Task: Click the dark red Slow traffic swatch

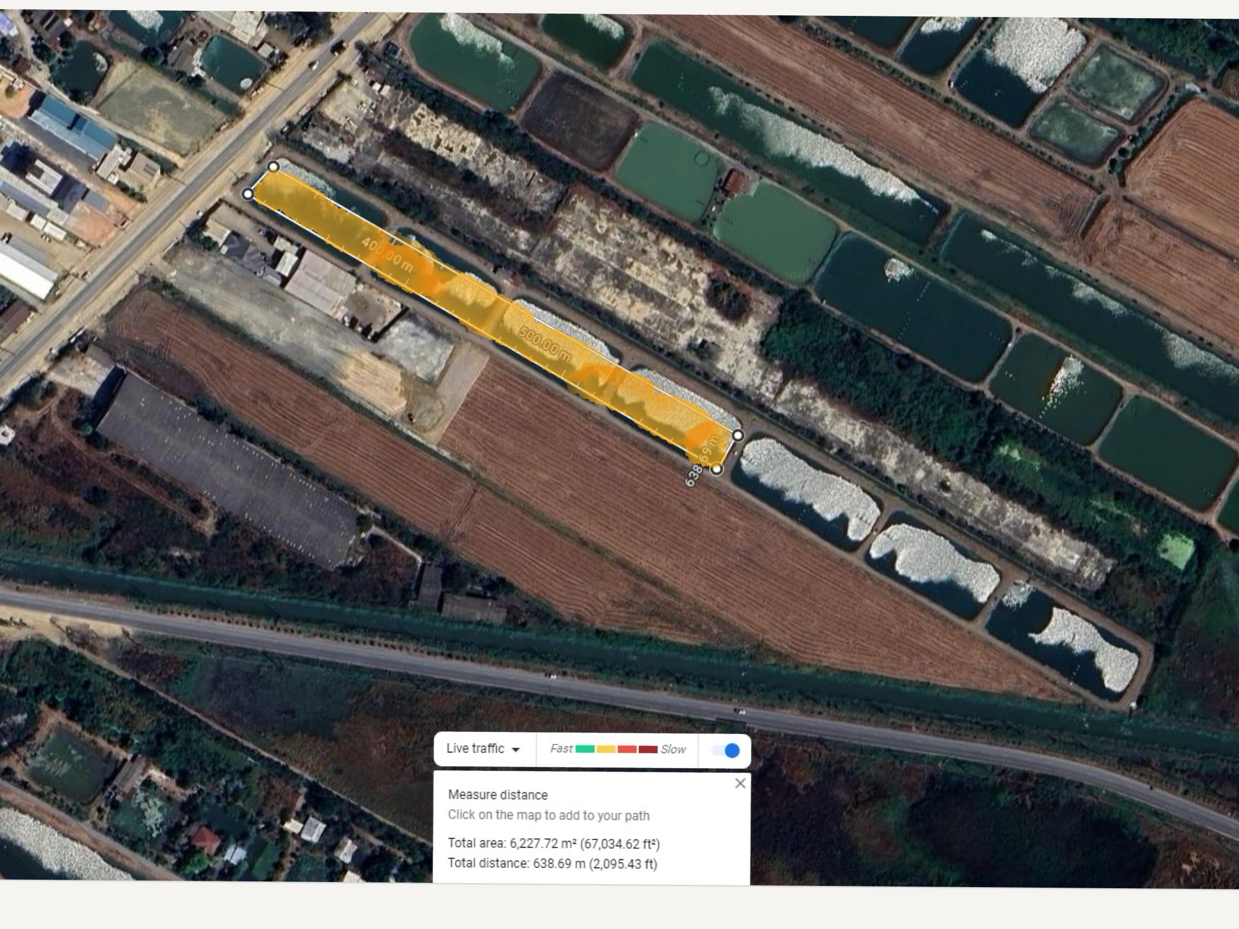Action: tap(648, 749)
